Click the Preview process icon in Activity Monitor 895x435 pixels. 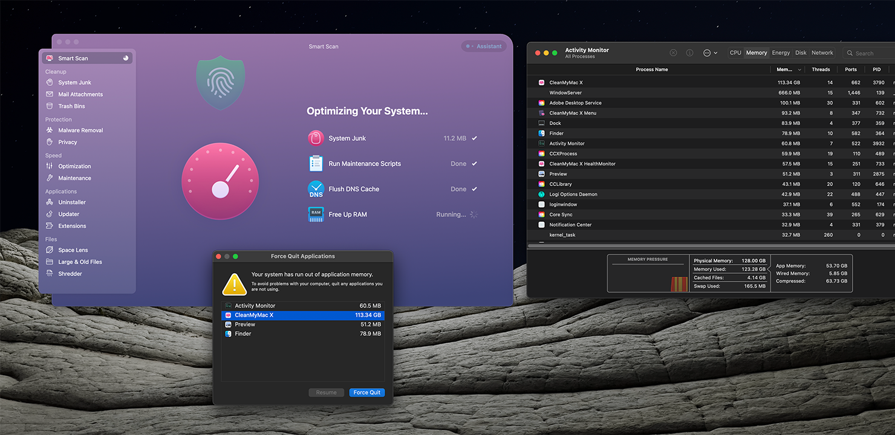541,174
